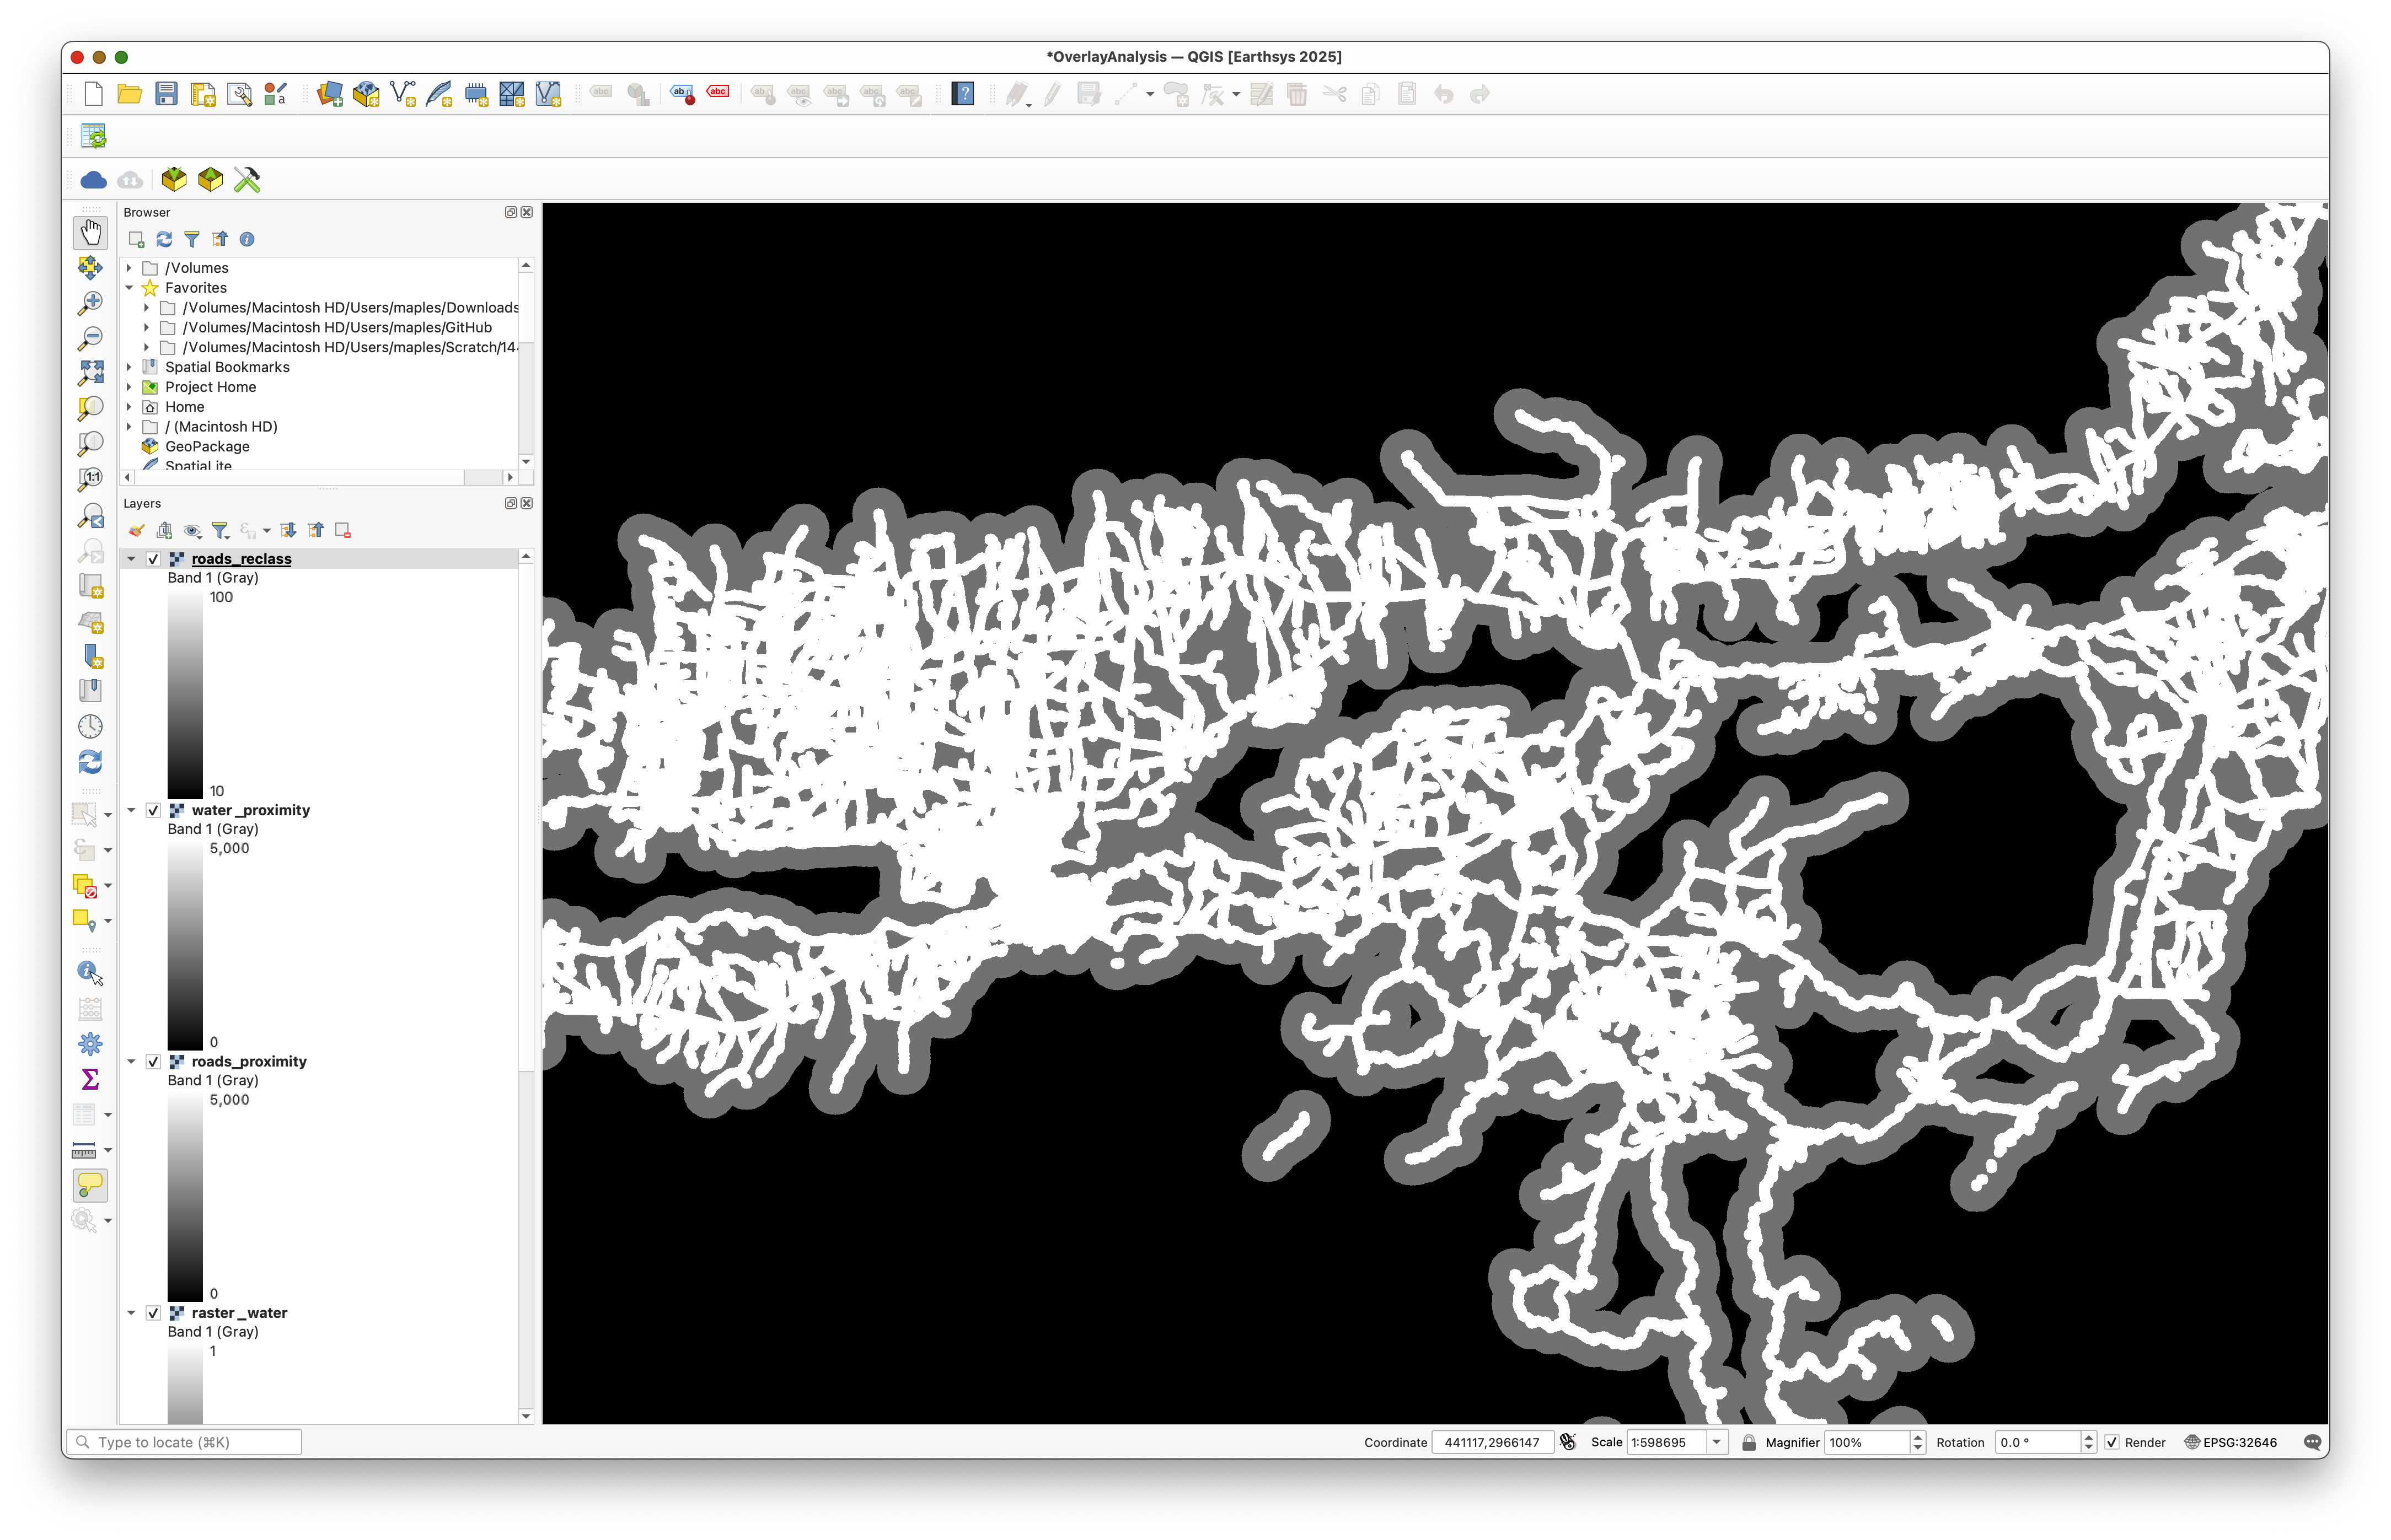Open a project with the folder icon
Image resolution: width=2391 pixels, height=1540 pixels.
[x=129, y=94]
